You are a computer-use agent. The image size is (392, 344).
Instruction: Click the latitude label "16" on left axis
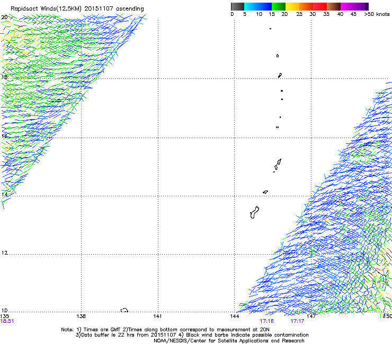point(4,136)
